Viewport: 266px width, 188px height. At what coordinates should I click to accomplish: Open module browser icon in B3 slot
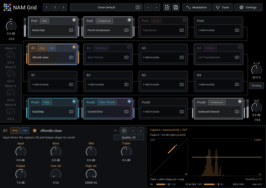(x=182, y=84)
